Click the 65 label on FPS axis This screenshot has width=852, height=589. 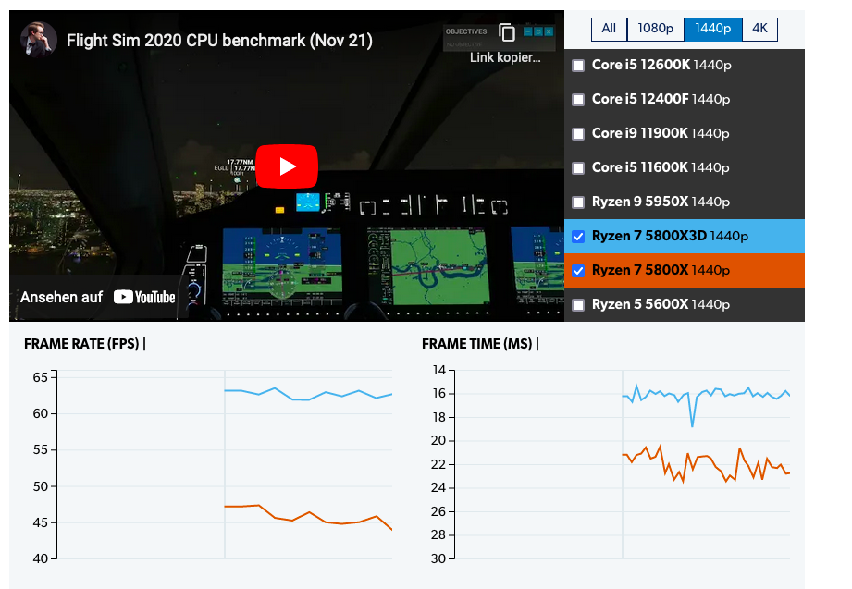pyautogui.click(x=40, y=377)
